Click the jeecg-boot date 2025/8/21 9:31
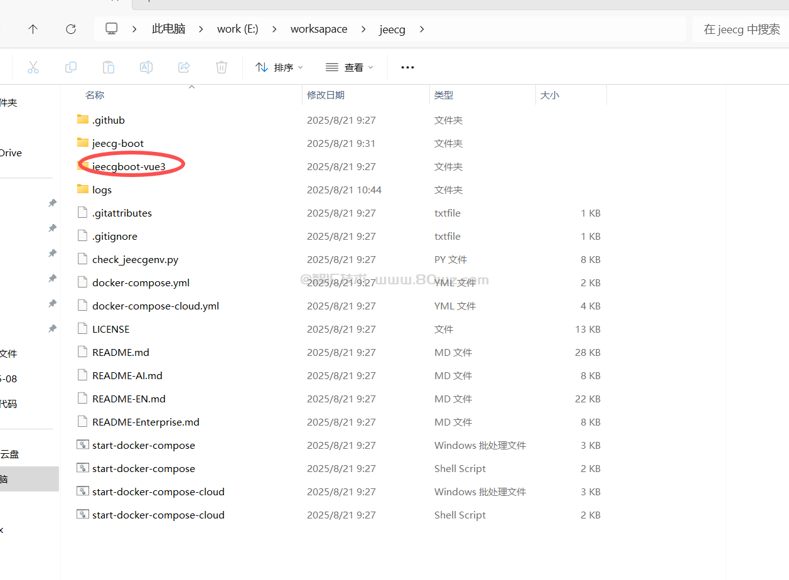Image resolution: width=789 pixels, height=580 pixels. point(341,143)
